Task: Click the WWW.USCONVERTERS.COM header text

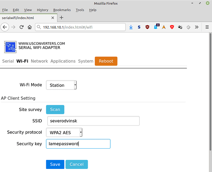Action: (x=42, y=43)
